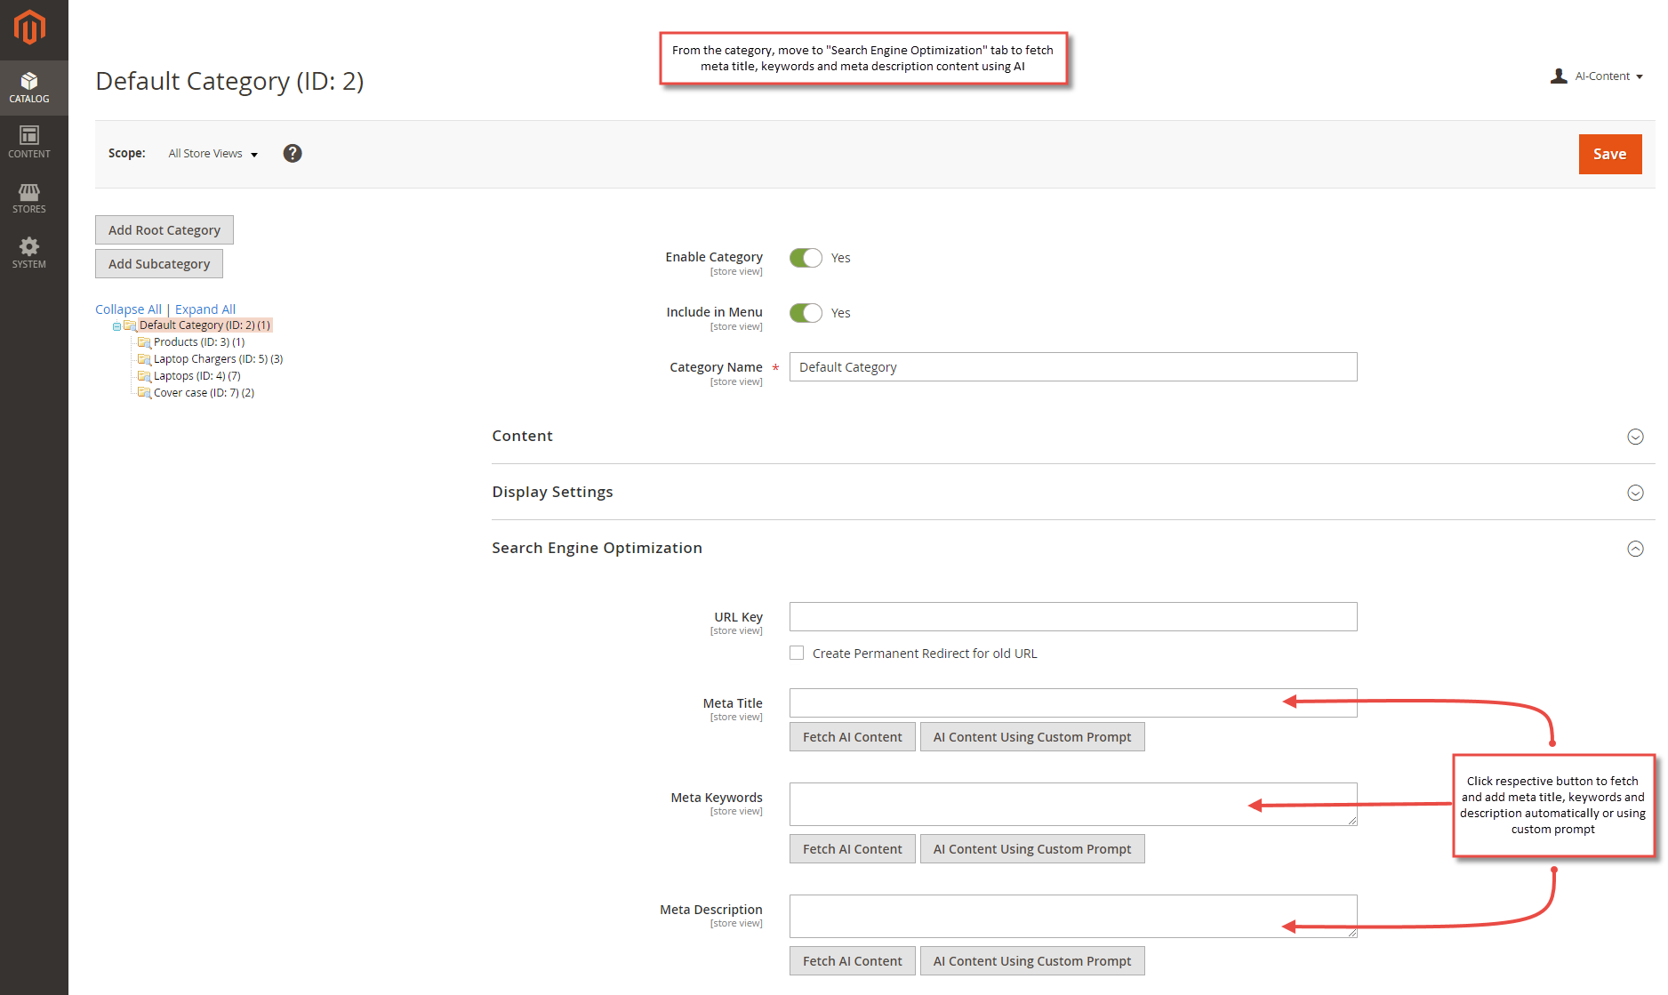Screen dimensions: 1668x995
Task: Open the STORES menu
Action: [29, 197]
